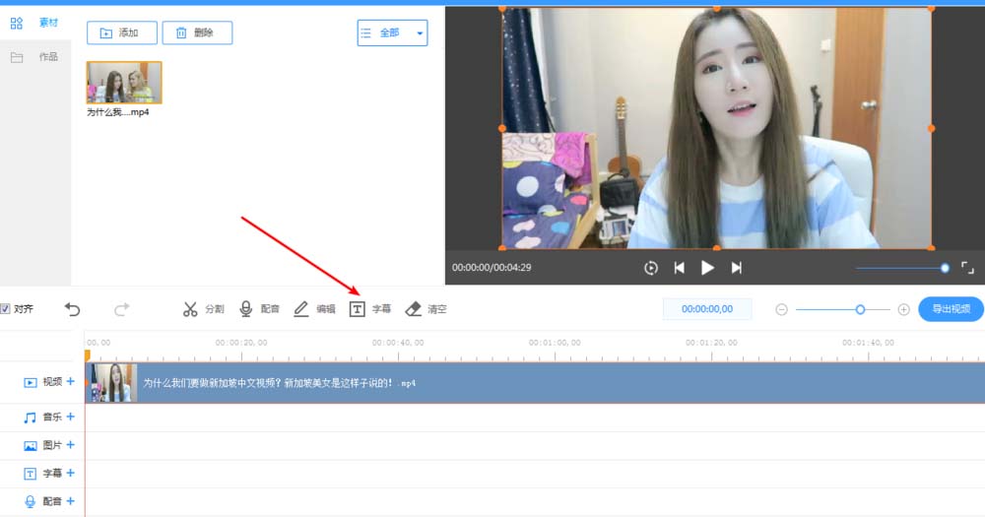Screen dimensions: 985x517
Task: Adjust the timeline zoom slider
Action: point(860,309)
